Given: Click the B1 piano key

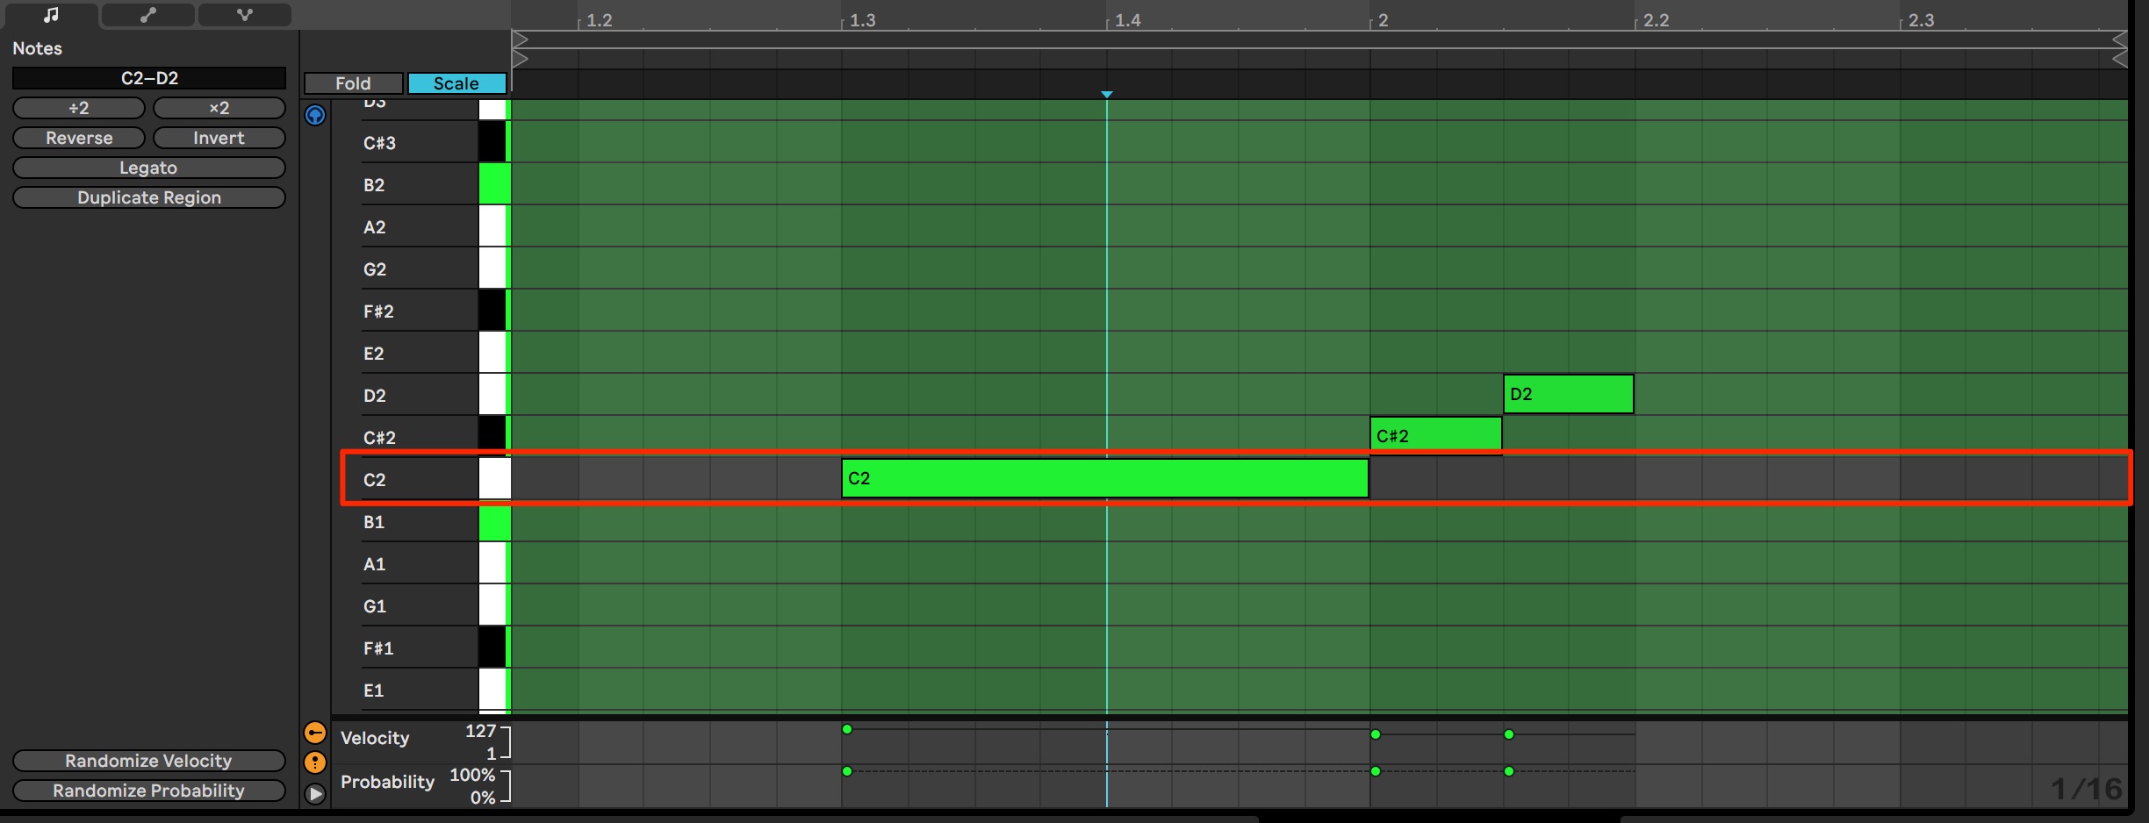Looking at the screenshot, I should pos(494,521).
